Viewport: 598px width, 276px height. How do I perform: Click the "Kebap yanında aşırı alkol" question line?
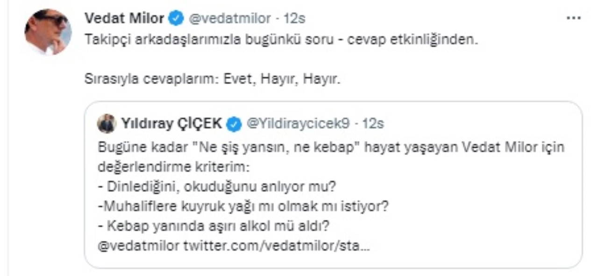click(x=214, y=226)
